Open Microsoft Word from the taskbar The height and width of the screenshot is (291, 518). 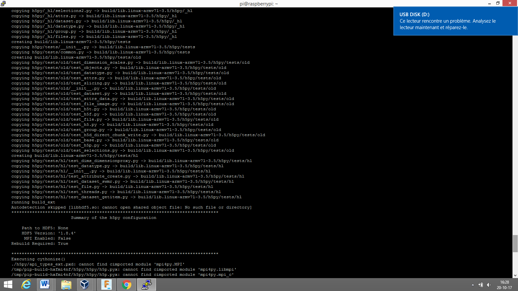[45, 285]
